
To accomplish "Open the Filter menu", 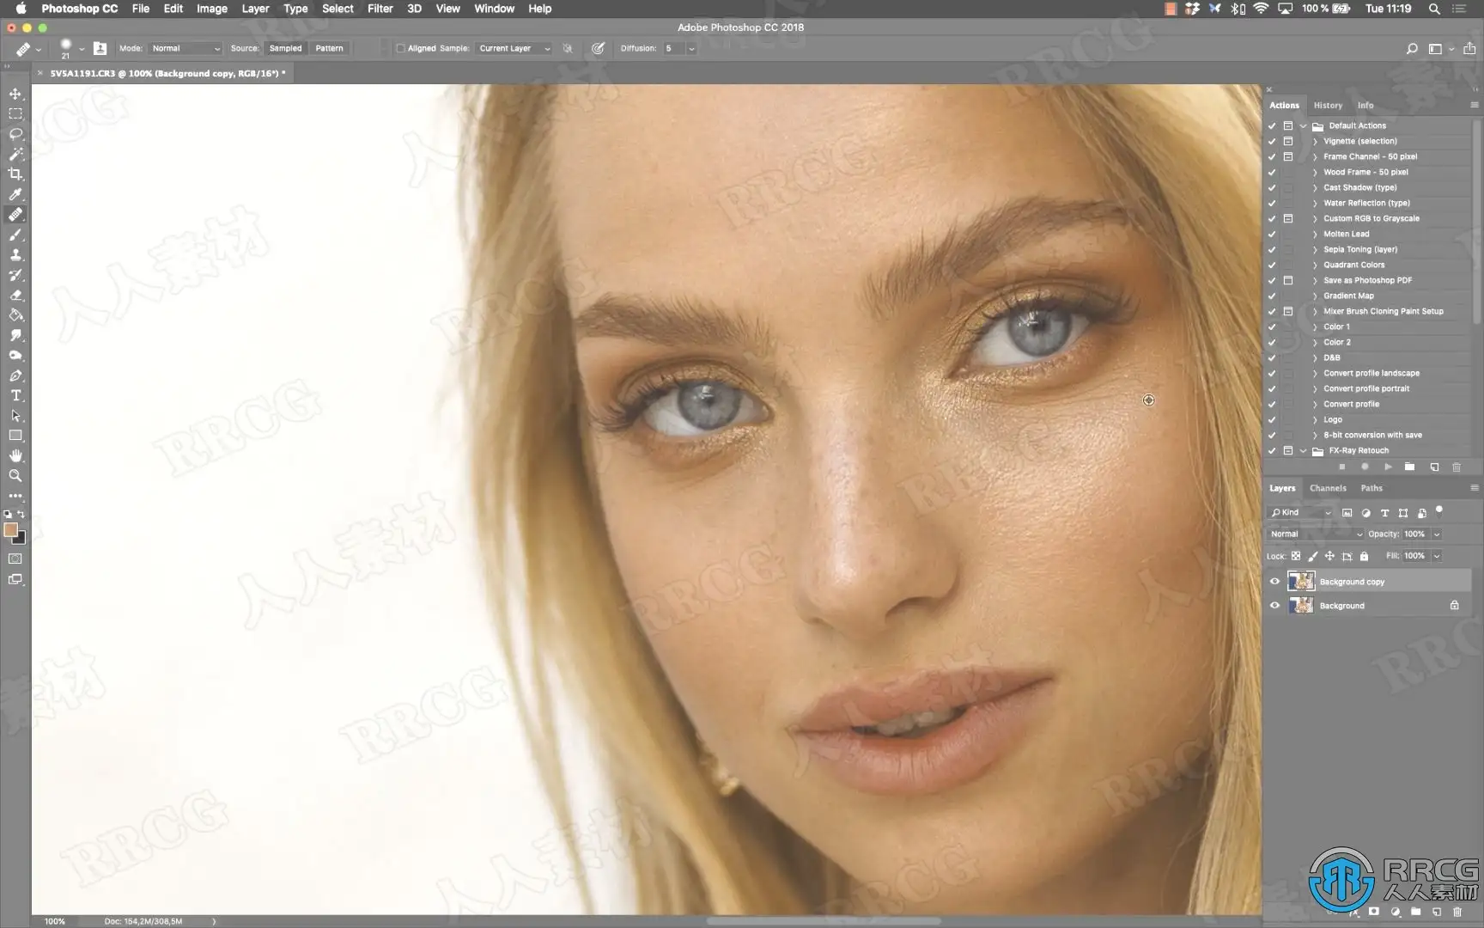I will [380, 9].
